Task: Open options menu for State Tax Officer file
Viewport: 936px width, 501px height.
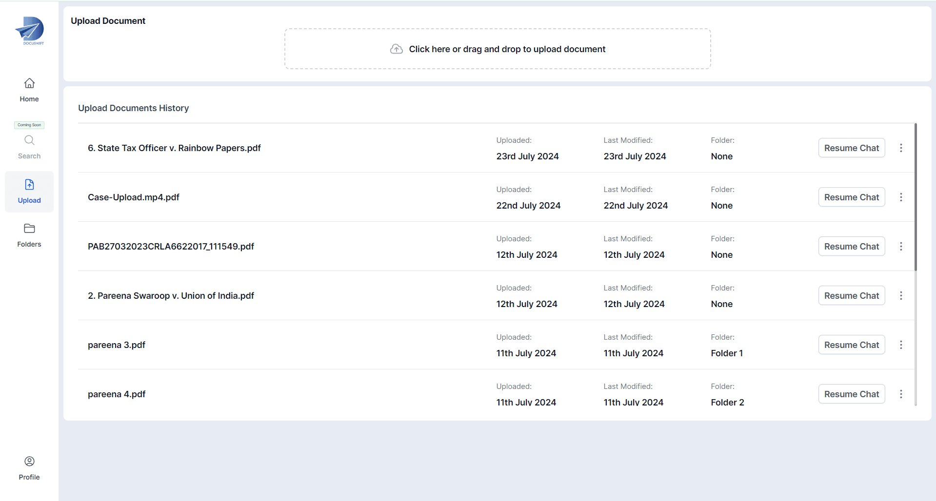Action: [901, 148]
